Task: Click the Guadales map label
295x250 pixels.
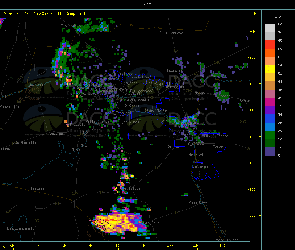Action: click(175, 71)
